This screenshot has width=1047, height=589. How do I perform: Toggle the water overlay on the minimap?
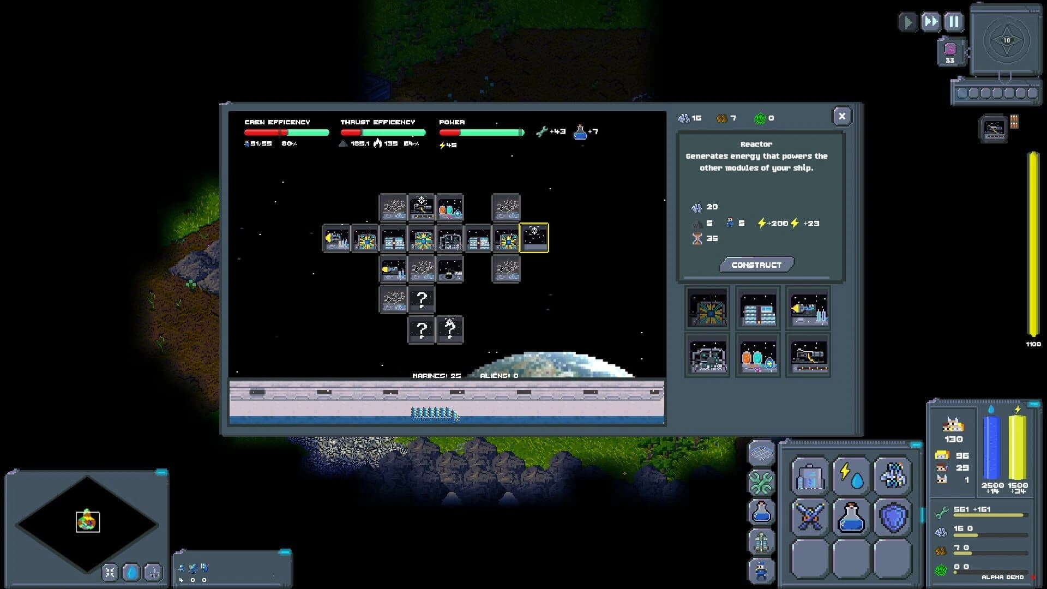tap(130, 572)
